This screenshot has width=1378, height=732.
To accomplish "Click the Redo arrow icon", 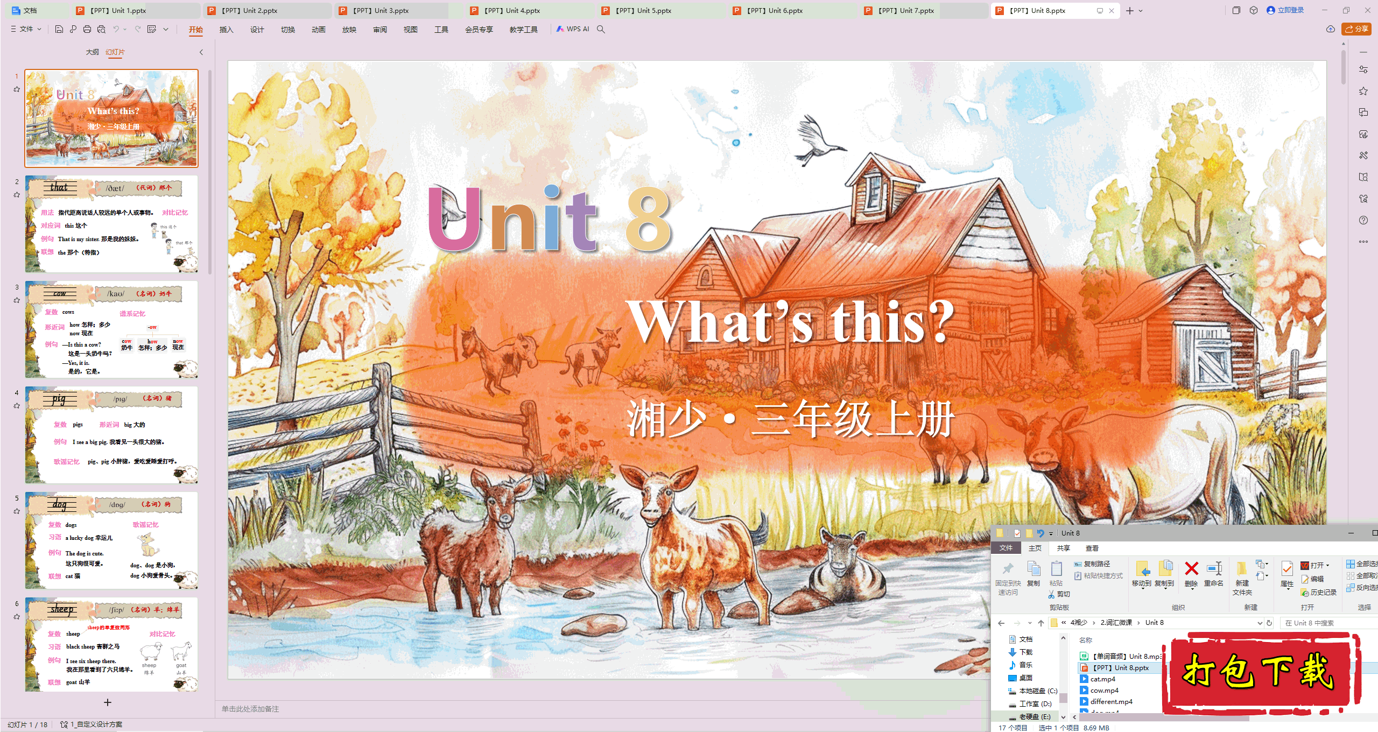I will pos(138,29).
